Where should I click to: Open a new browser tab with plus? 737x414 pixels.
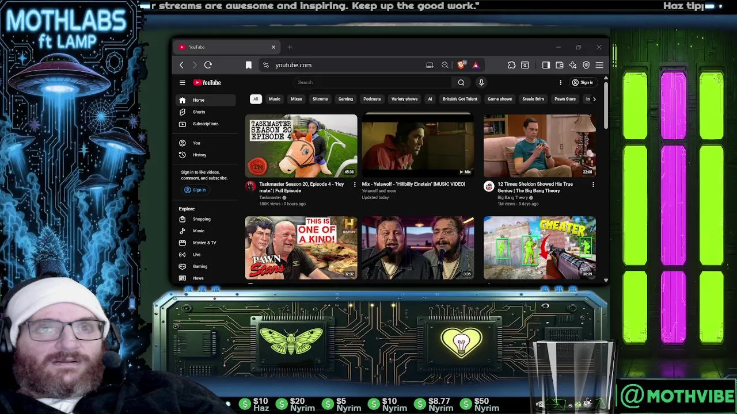point(290,47)
